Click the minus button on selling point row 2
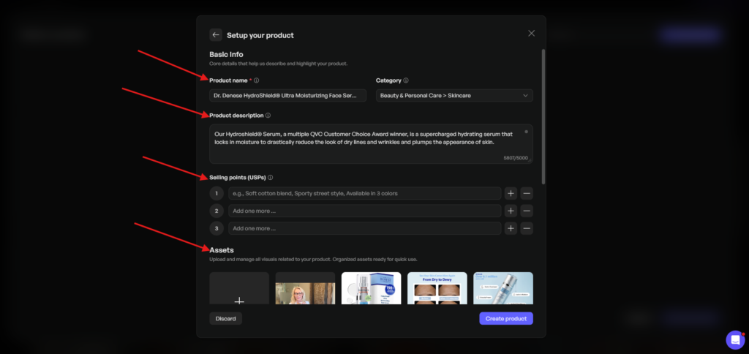Image resolution: width=749 pixels, height=354 pixels. 527,211
